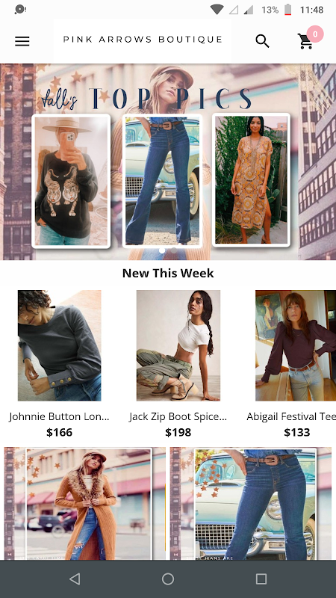Open the shopping cart icon
This screenshot has height=598, width=336.
305,41
